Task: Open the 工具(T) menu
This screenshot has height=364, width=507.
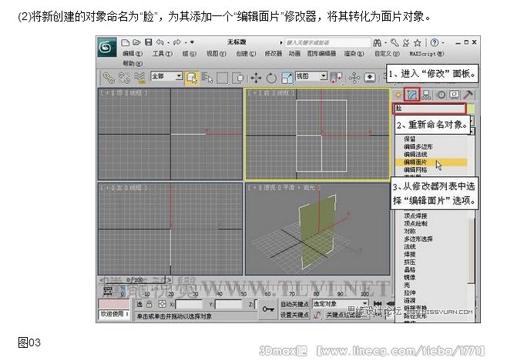Action: [x=163, y=54]
